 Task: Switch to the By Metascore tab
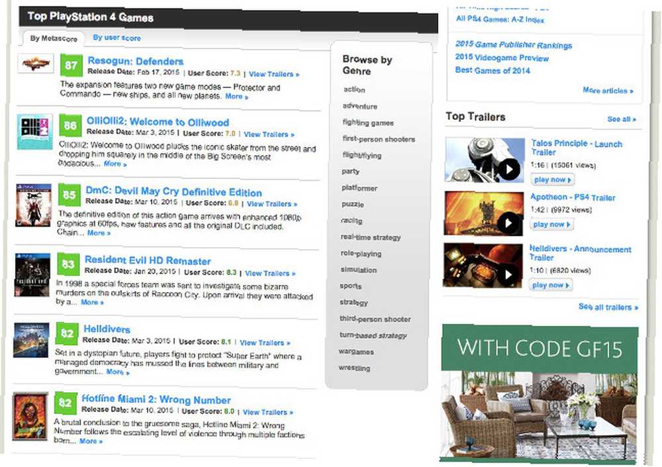point(54,38)
